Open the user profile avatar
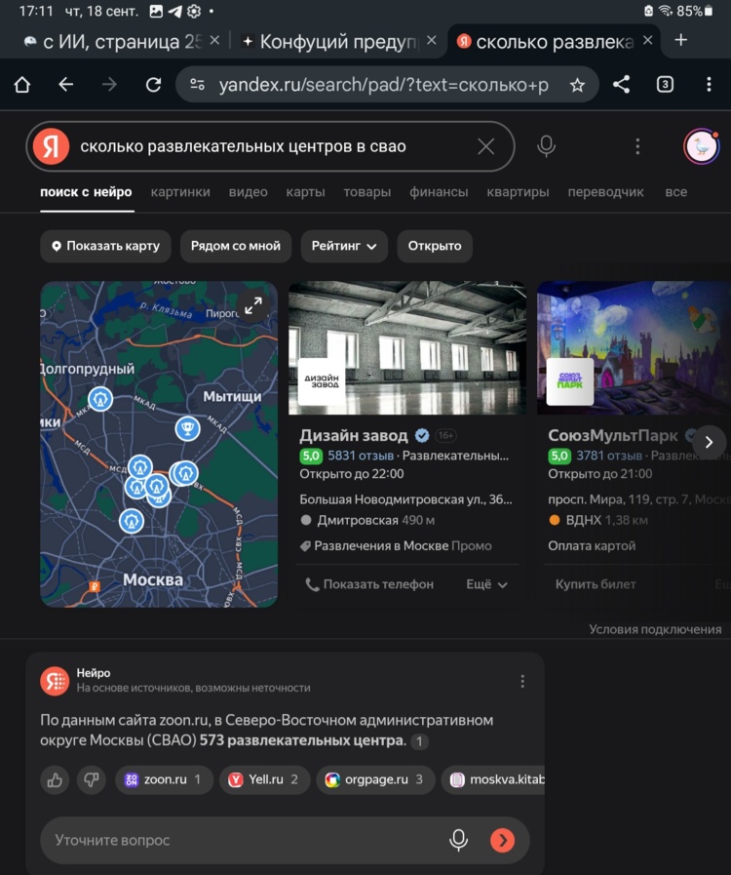The width and height of the screenshot is (731, 875). [x=701, y=146]
